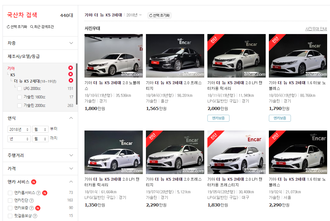
Task: Click the 2,290만원 price of the 서울 car
Action: 279,205
